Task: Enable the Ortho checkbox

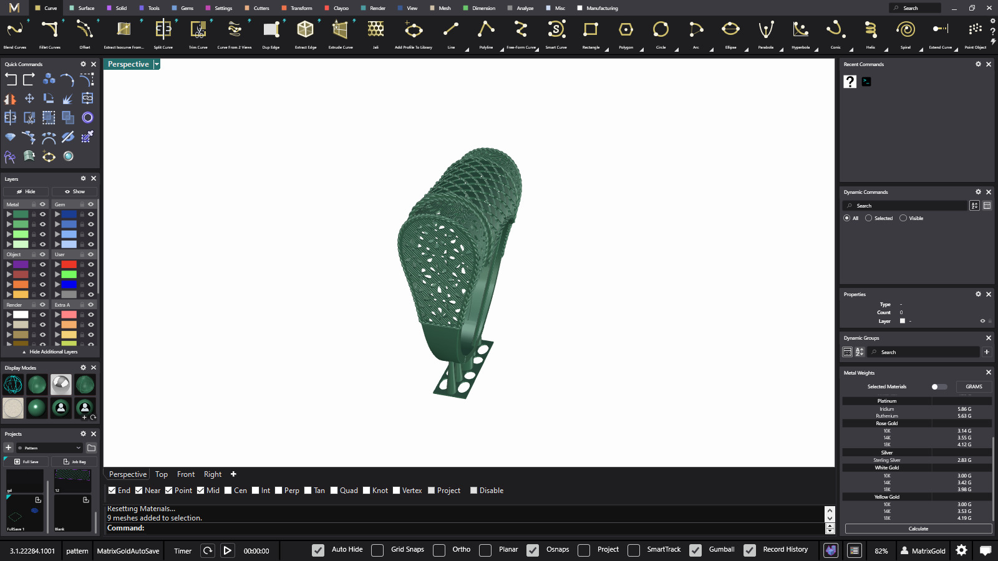Action: 439,550
